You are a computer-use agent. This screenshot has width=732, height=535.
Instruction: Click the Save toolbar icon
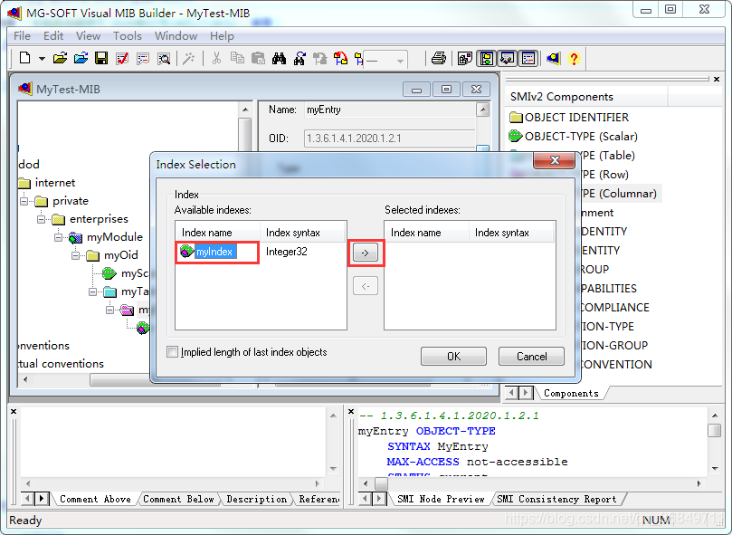click(x=101, y=57)
